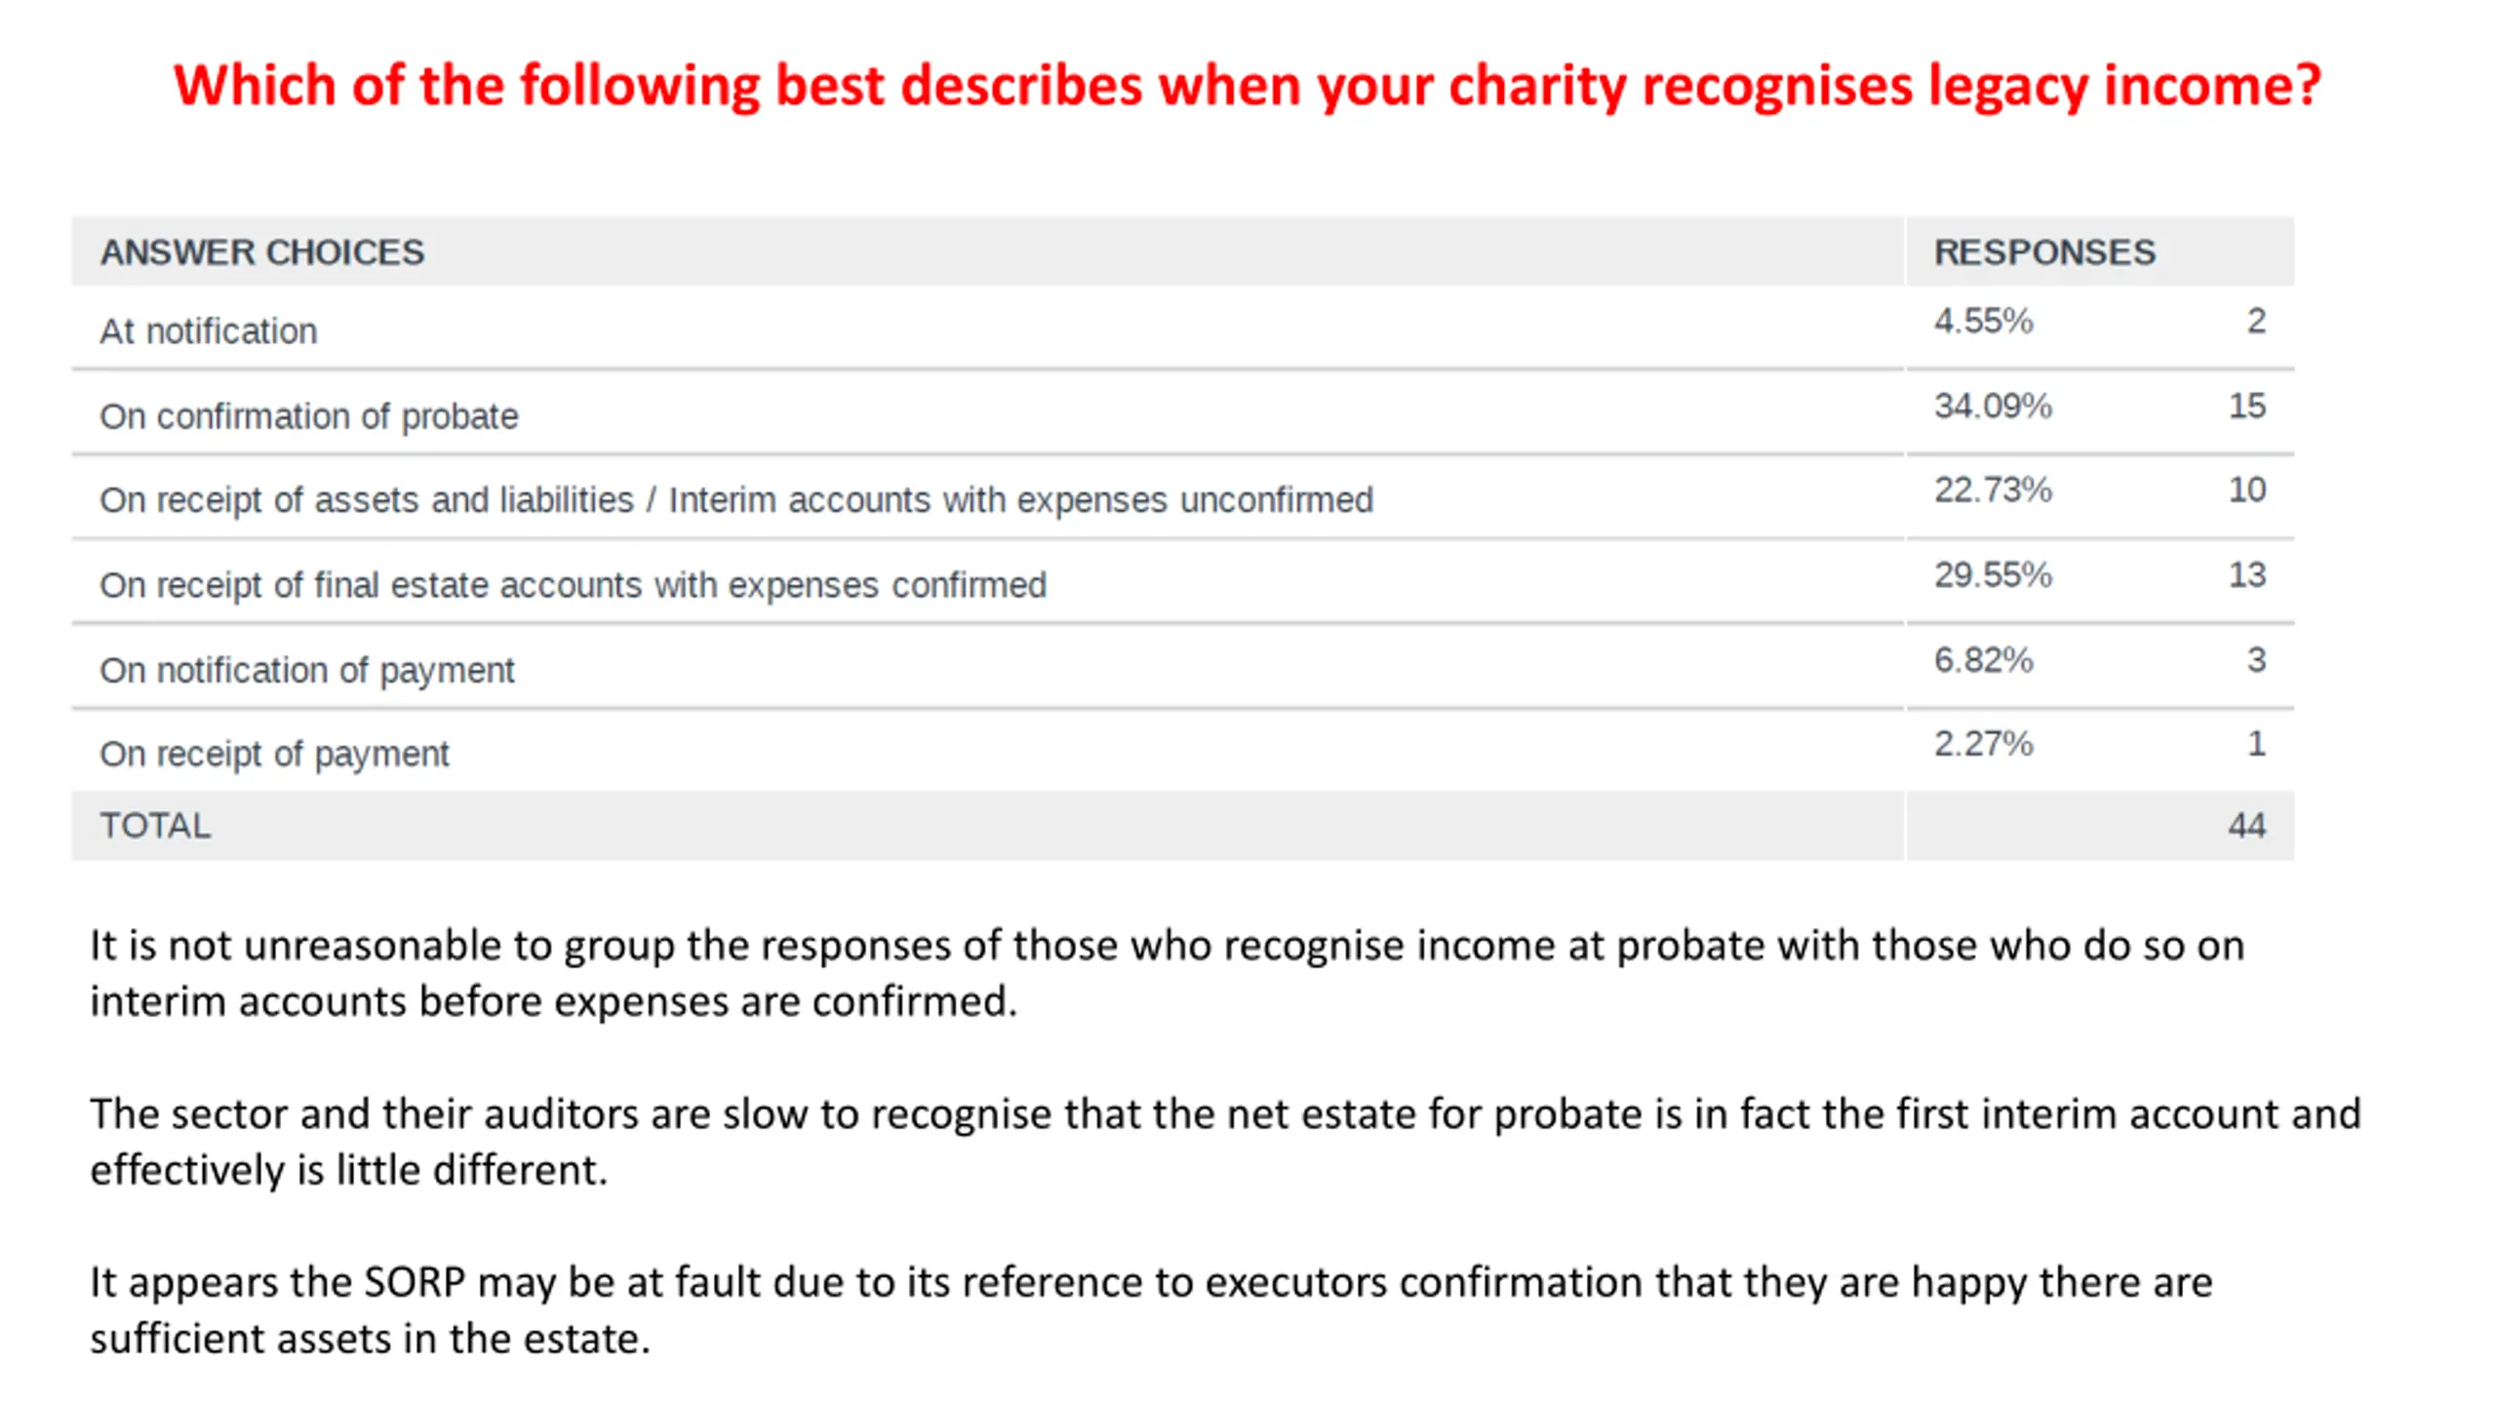The image size is (2497, 1404).
Task: Click paragraph about grouping probate responses
Action: click(1168, 973)
